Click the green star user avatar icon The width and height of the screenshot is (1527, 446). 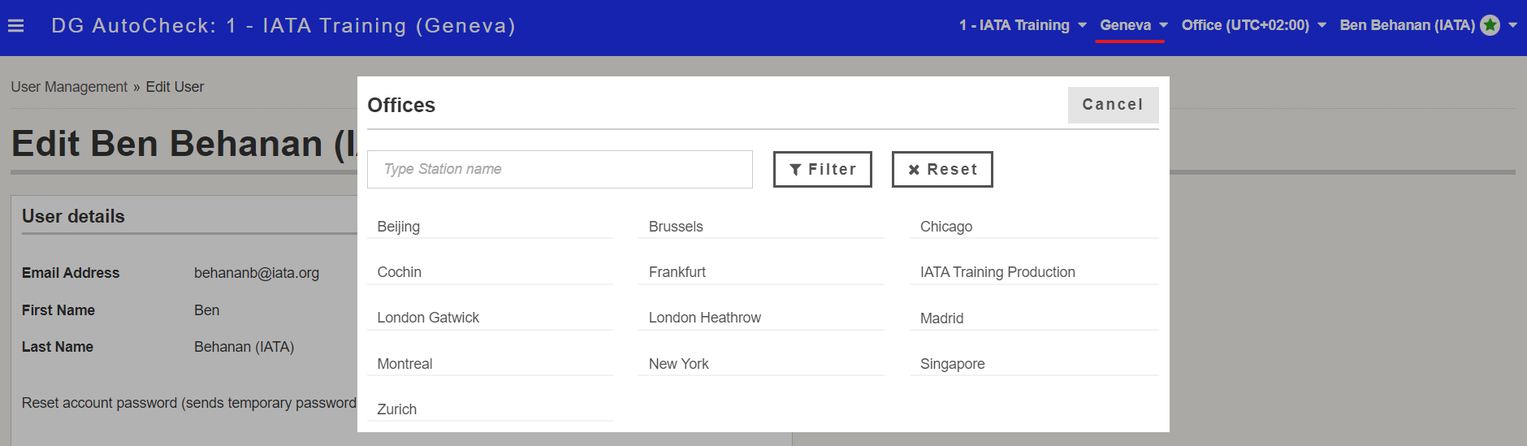[x=1490, y=25]
